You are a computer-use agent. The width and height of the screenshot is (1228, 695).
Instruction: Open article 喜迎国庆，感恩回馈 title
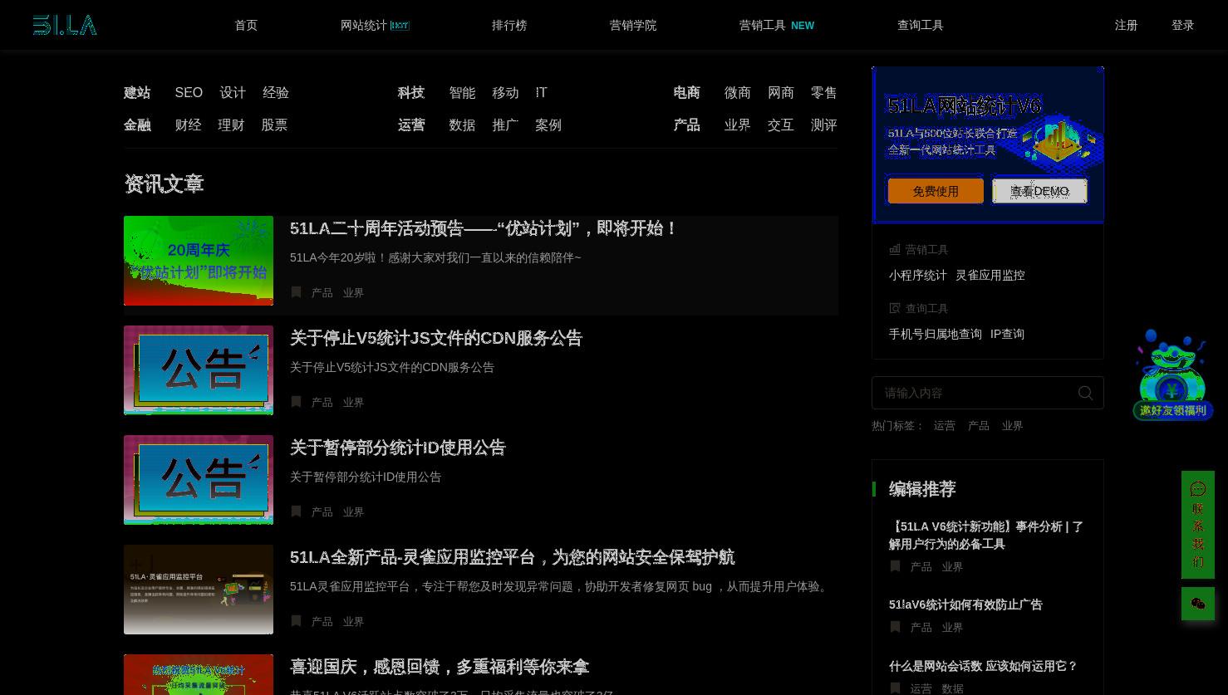point(440,667)
